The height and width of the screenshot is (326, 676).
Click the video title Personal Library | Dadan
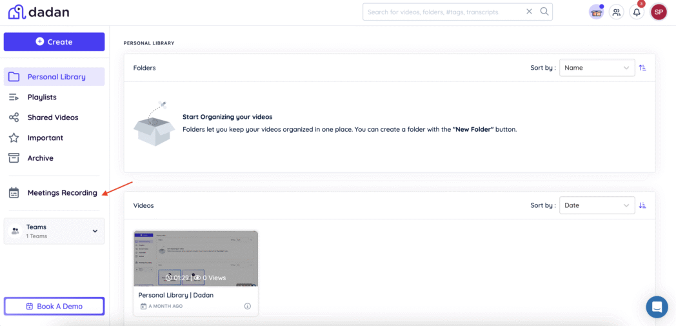[x=176, y=296]
